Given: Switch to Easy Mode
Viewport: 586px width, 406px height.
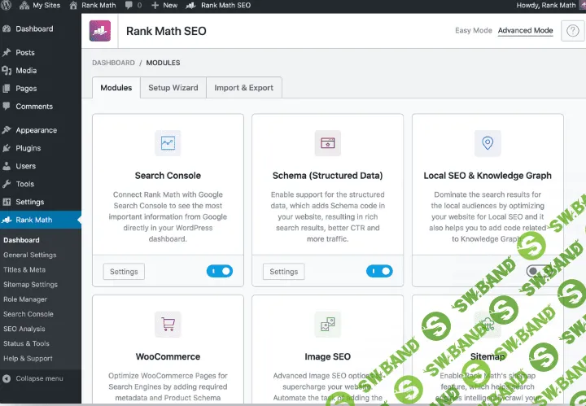Looking at the screenshot, I should click(x=473, y=31).
